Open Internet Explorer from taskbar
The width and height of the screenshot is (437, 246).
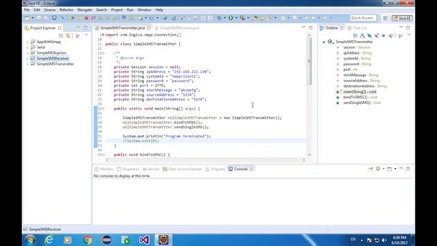coord(49,240)
